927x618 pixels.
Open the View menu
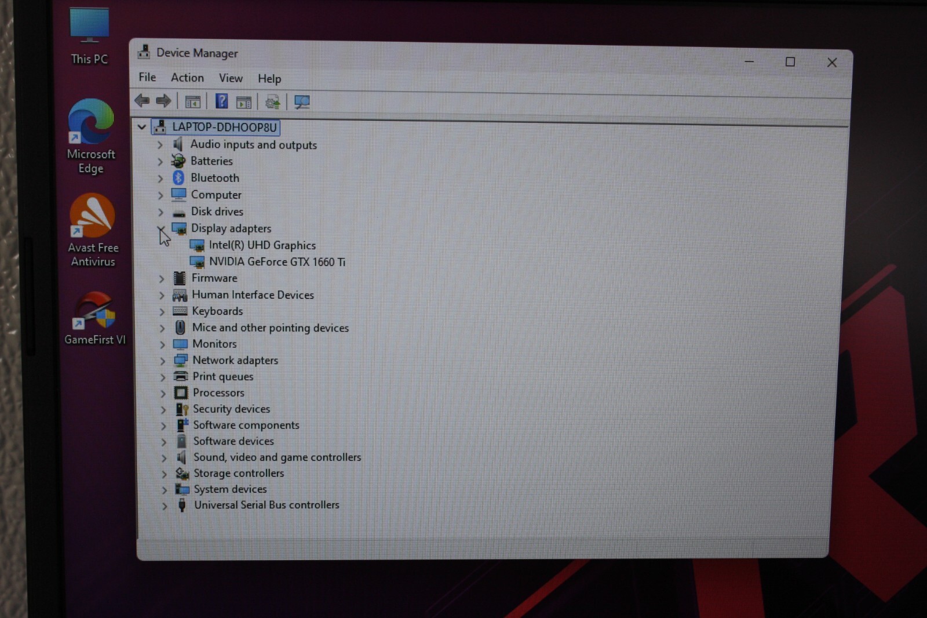[231, 78]
